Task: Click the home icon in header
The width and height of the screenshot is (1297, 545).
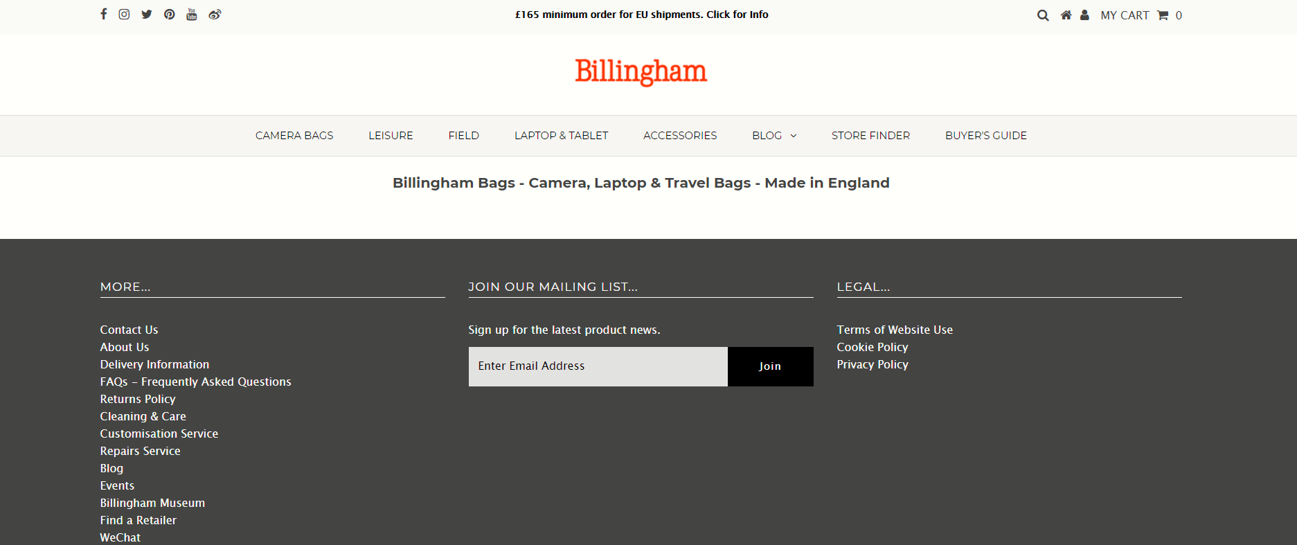Action: click(x=1066, y=15)
